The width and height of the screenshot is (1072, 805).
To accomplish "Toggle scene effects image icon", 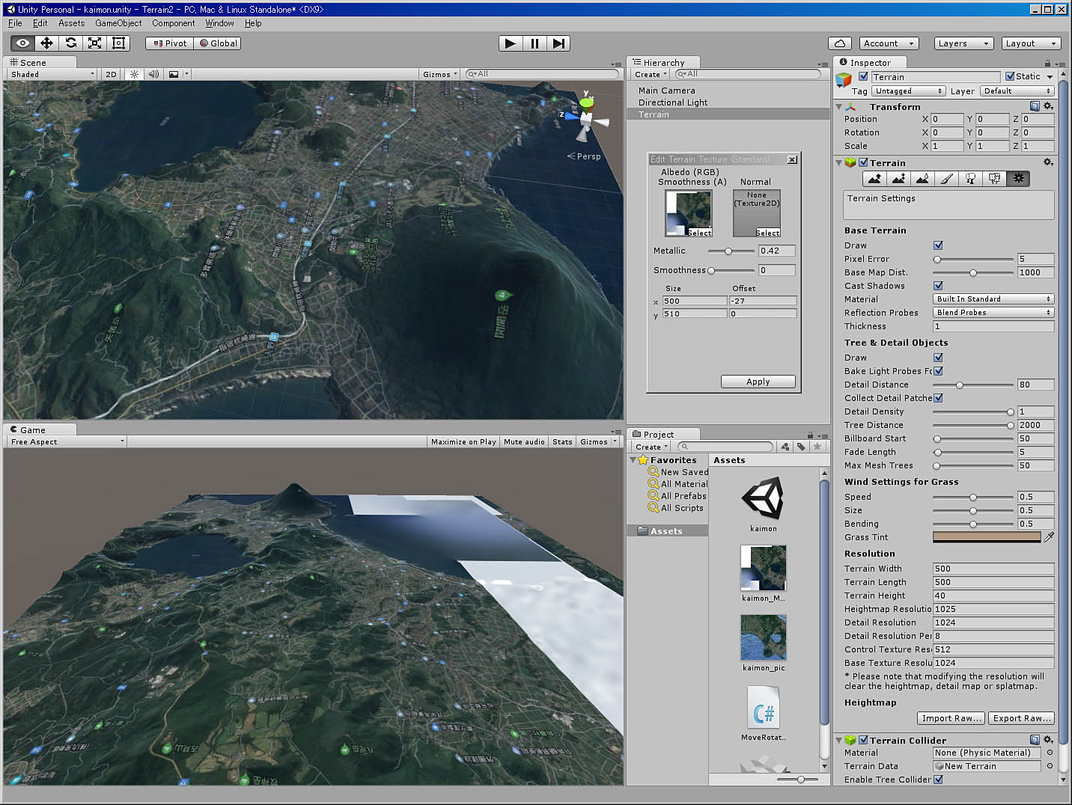I will pos(174,74).
